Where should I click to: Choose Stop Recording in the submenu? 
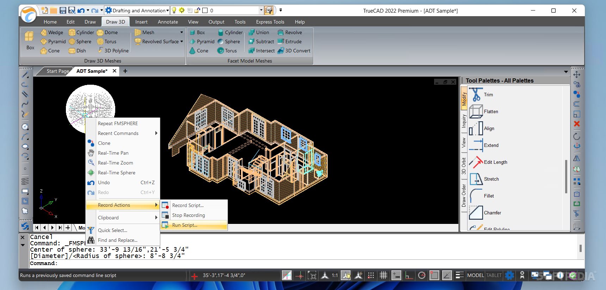[193, 215]
